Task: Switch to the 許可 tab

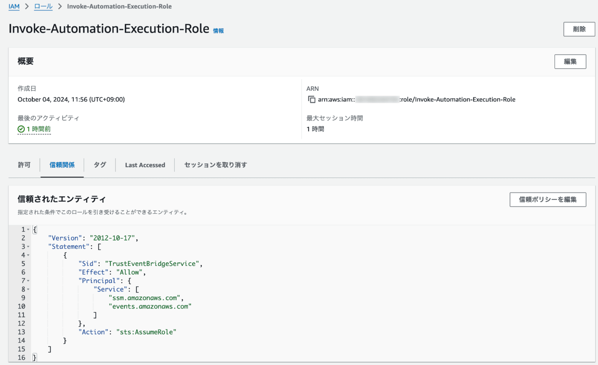Action: point(24,165)
